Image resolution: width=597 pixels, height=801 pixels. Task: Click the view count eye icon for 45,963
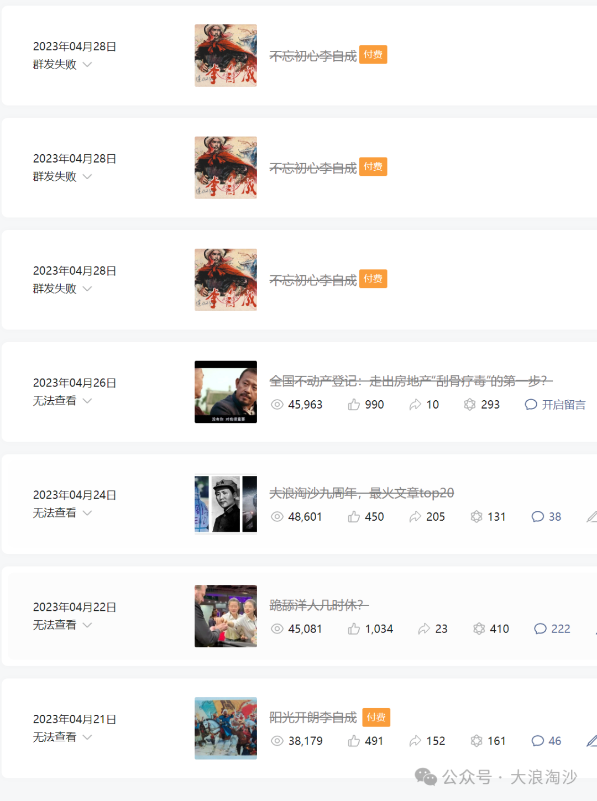[277, 405]
